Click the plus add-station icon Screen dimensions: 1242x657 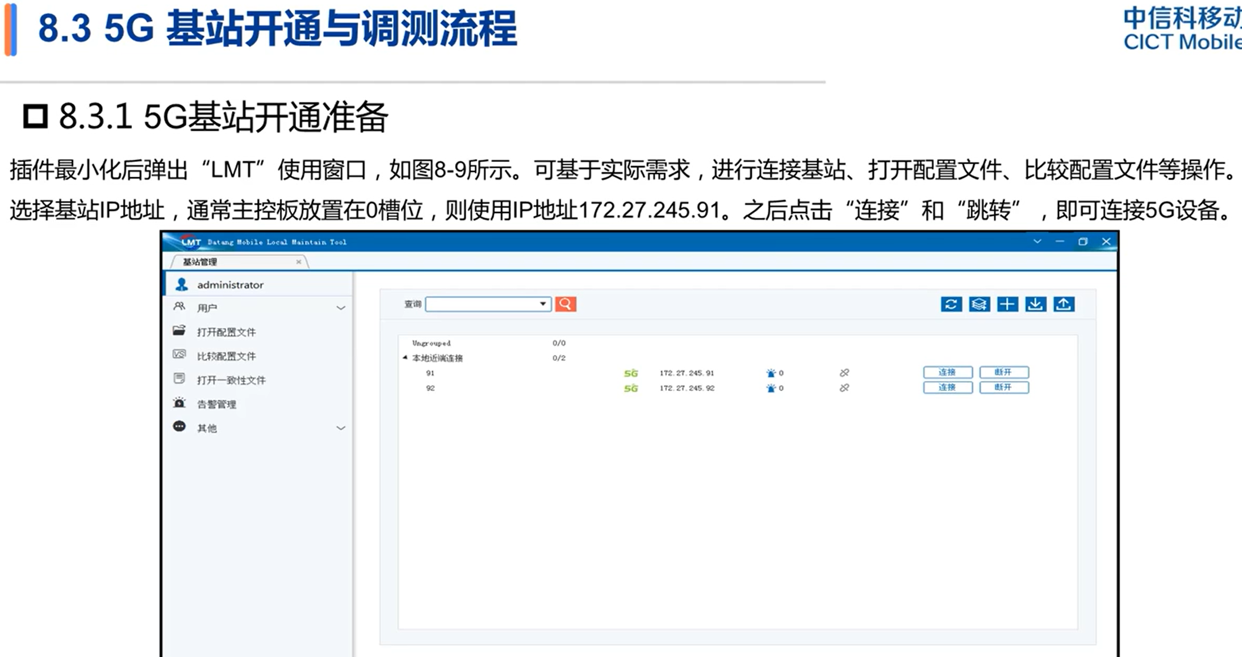[x=1007, y=304]
